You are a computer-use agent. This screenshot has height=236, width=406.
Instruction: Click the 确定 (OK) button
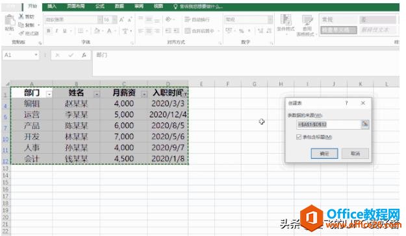pyautogui.click(x=324, y=154)
